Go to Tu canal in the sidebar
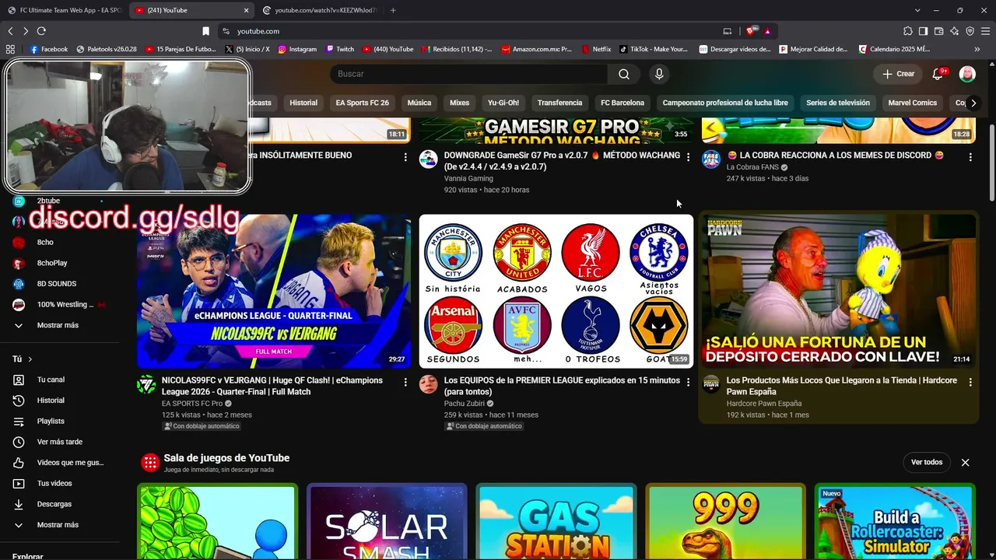Viewport: 996px width, 560px height. coord(59,380)
